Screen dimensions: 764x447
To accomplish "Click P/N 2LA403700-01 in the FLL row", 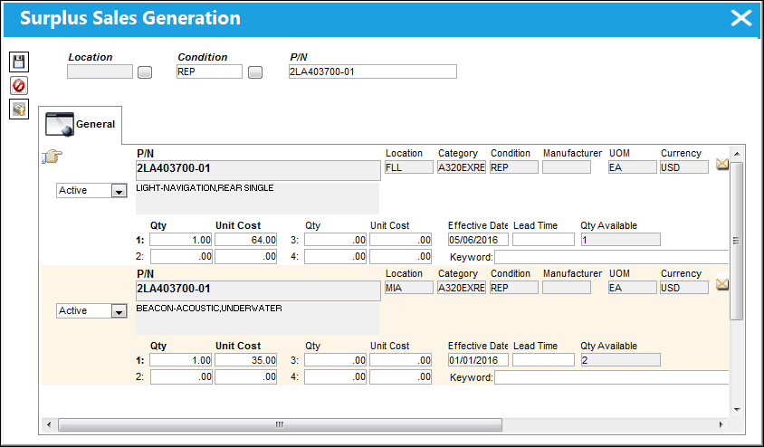I will 258,170.
